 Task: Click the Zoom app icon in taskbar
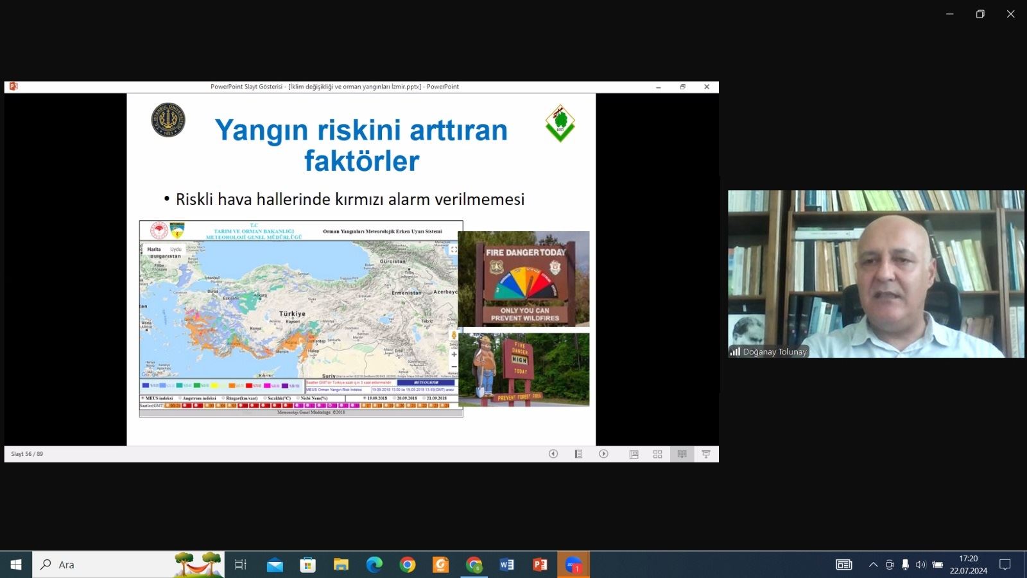[573, 565]
